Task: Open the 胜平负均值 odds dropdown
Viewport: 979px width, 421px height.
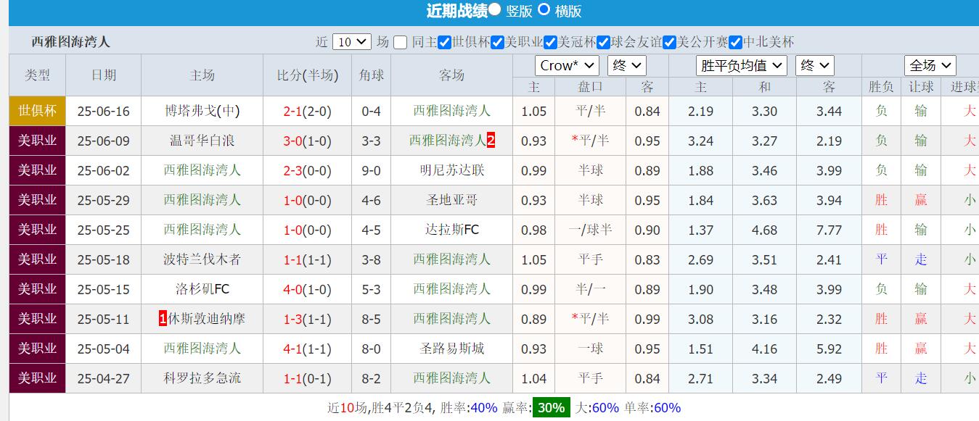Action: (741, 65)
